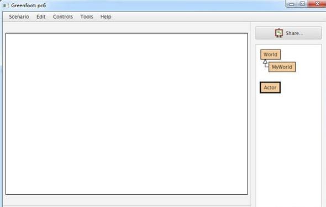326x207 pixels.
Task: Open the Help menu
Action: click(x=106, y=17)
